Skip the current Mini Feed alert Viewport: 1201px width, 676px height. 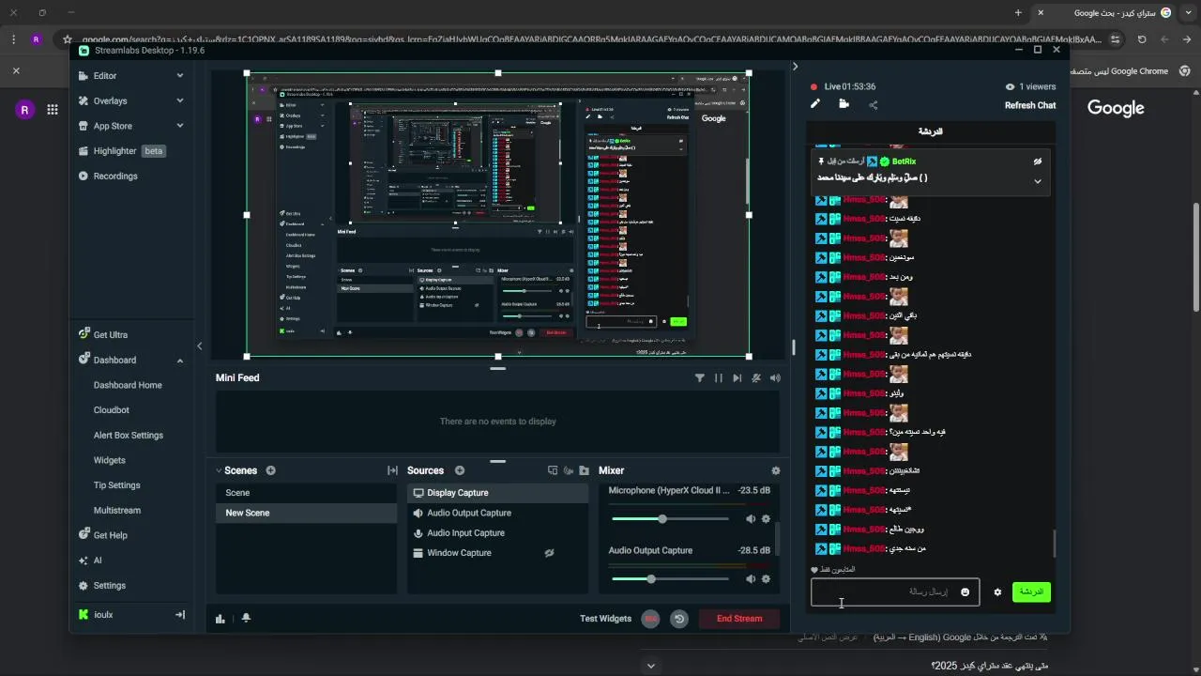(x=737, y=378)
